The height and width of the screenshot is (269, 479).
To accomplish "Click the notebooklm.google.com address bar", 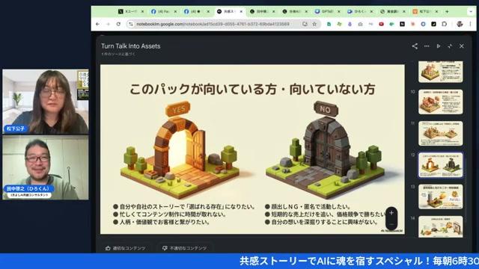I will 213,24.
